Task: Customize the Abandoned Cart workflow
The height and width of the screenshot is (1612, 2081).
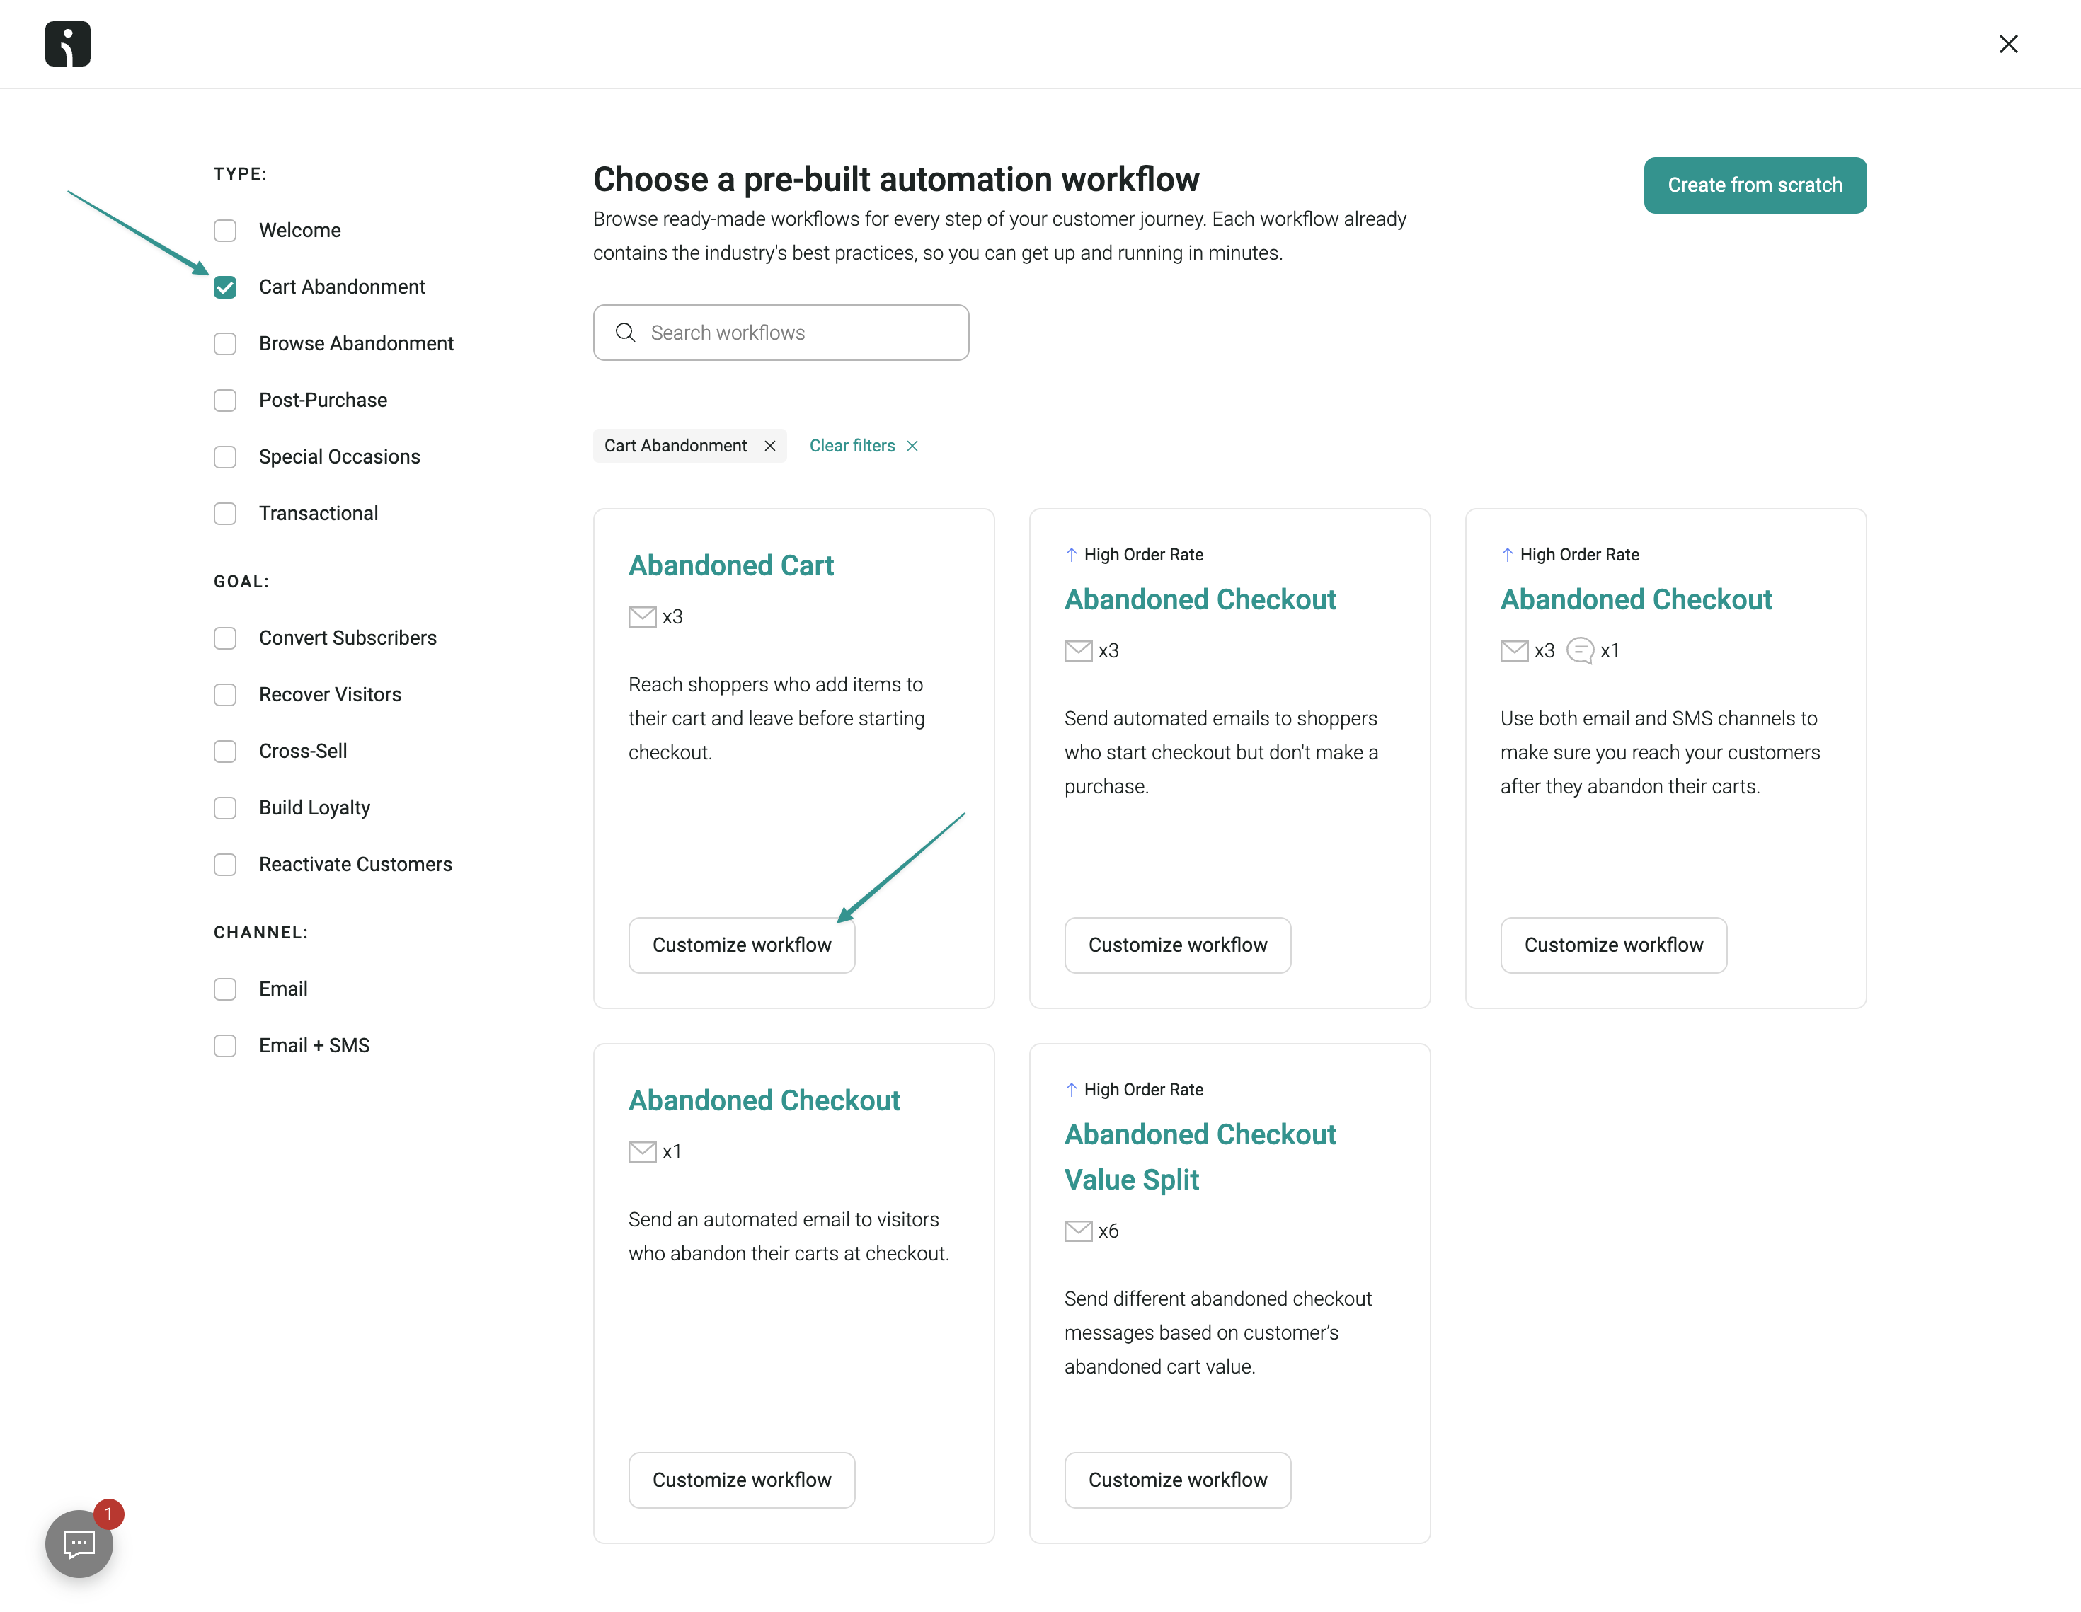Action: coord(741,944)
